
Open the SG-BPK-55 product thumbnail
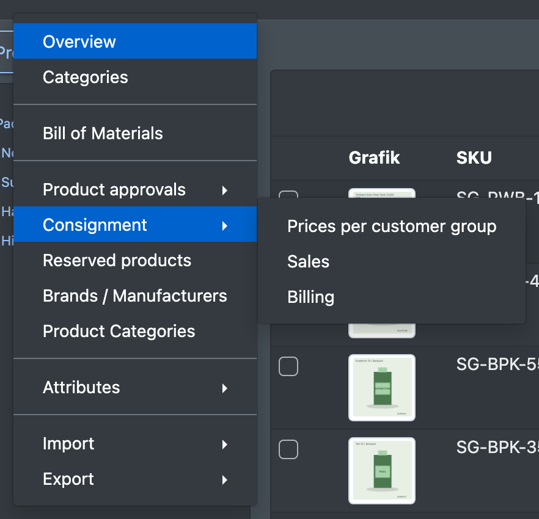382,388
